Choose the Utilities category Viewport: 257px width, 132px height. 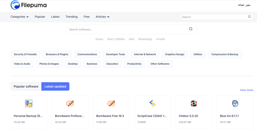point(198,54)
